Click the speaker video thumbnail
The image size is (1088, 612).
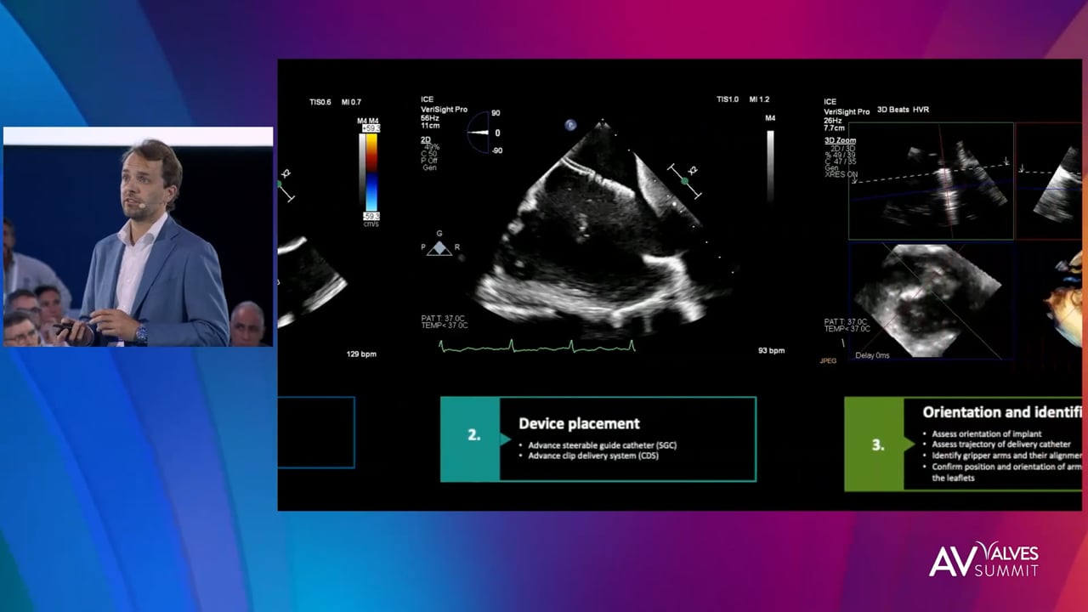138,238
